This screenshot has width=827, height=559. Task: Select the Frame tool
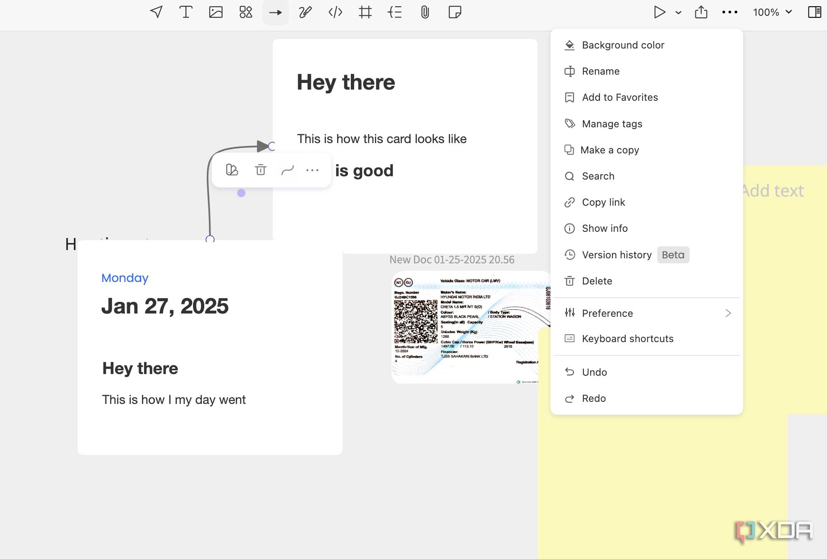[x=365, y=12]
